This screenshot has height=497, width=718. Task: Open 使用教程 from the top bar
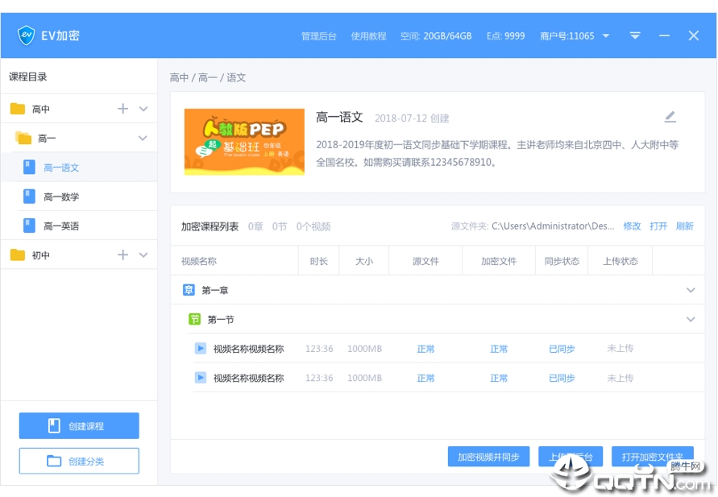368,35
